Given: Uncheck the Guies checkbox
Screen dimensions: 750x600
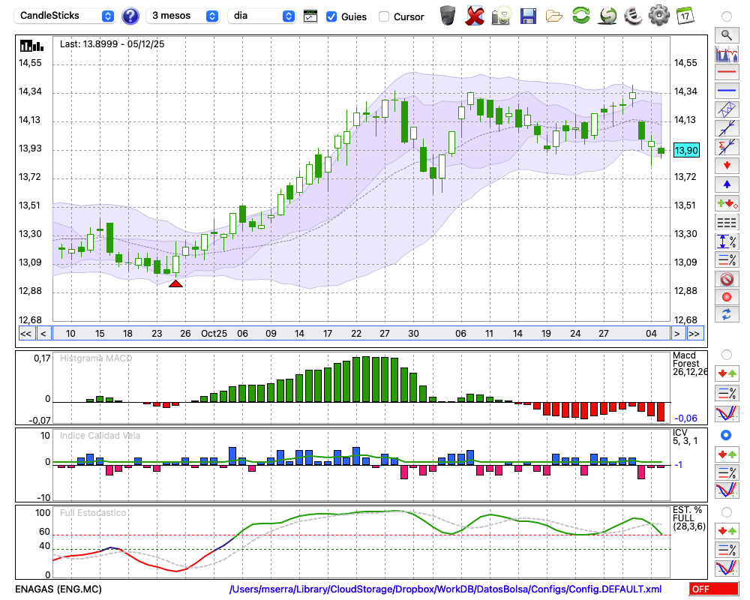Looking at the screenshot, I should point(331,16).
